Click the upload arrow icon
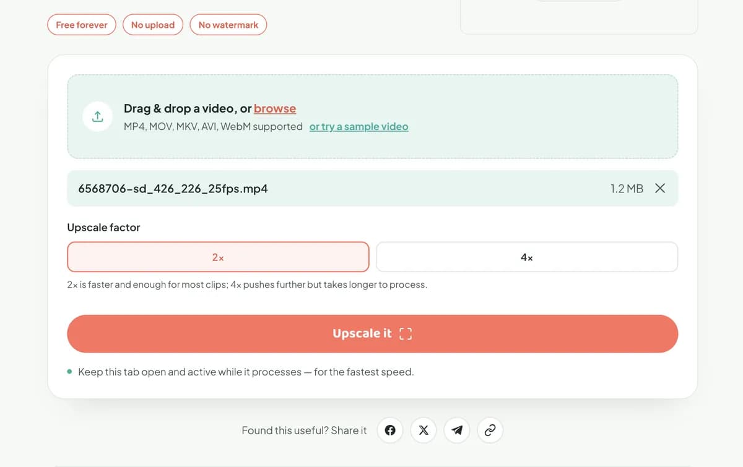This screenshot has height=467, width=743. tap(98, 116)
